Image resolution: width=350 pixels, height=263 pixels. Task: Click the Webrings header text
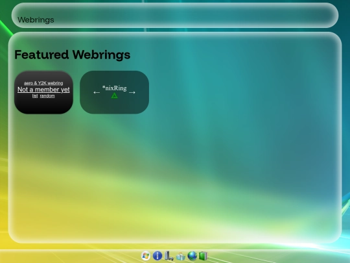tap(36, 20)
